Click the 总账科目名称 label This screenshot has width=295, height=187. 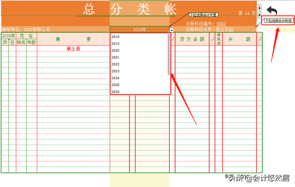(201, 29)
